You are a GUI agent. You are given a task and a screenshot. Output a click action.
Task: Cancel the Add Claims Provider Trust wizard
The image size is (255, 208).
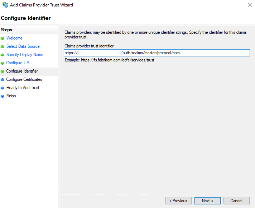pyautogui.click(x=236, y=201)
